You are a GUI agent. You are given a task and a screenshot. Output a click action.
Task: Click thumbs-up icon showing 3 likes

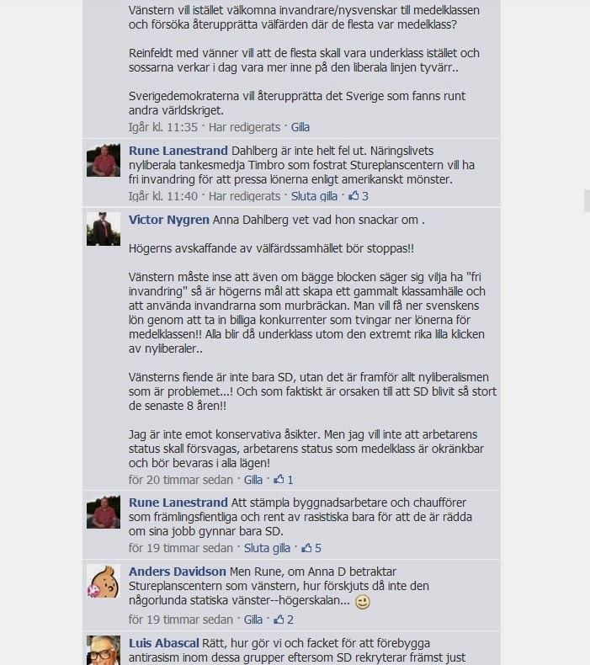353,195
